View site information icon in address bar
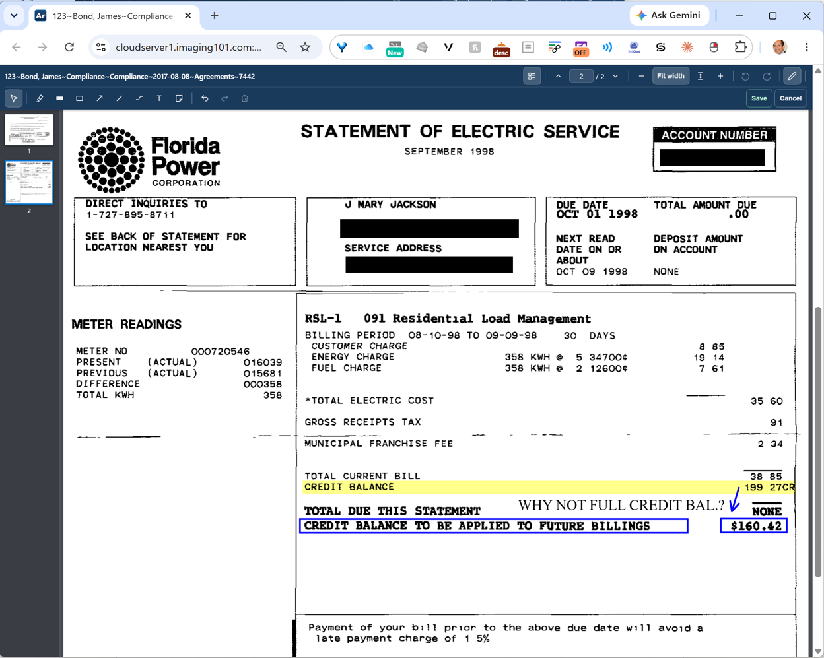Viewport: 824px width, 658px height. click(101, 47)
